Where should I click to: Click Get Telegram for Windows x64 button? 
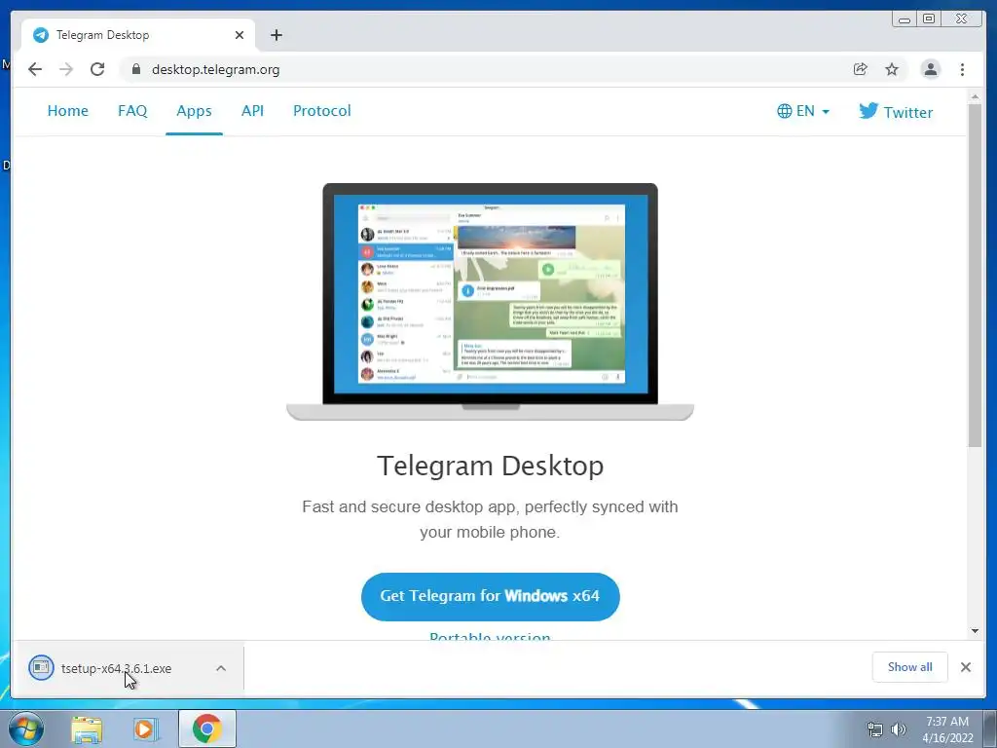pos(491,597)
